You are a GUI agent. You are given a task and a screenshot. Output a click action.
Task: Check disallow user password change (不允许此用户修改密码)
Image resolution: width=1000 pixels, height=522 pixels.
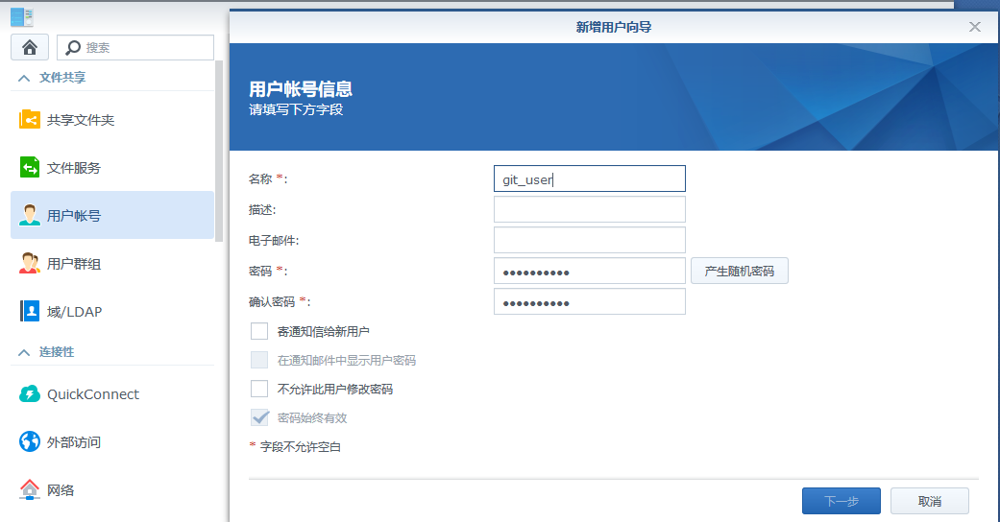point(259,389)
